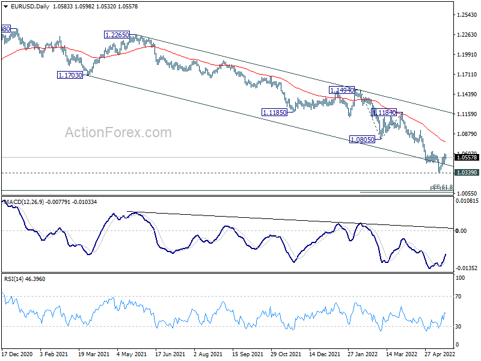Viewport: 481px width, 361px height.
Task: Click the current price tag 1.05578
Action: (x=467, y=158)
